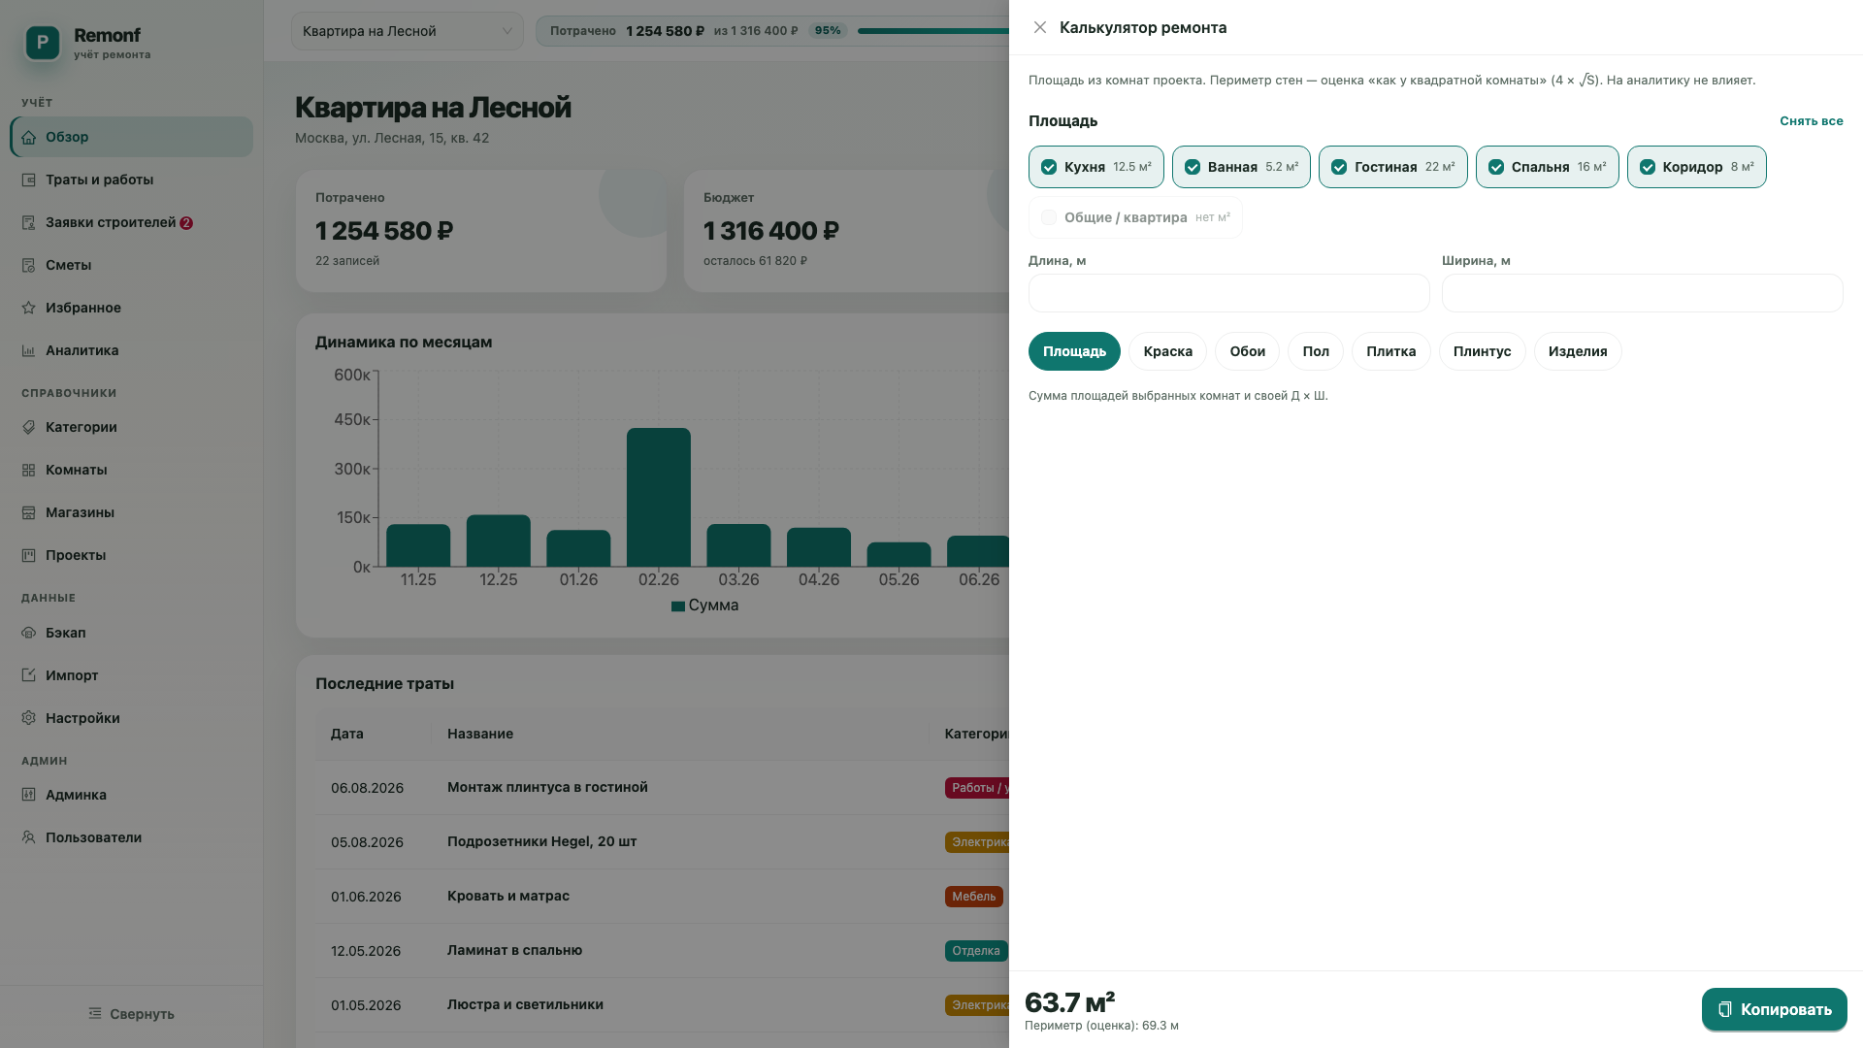The width and height of the screenshot is (1863, 1048).
Task: Uncheck Коридор 8 м² room chip
Action: pyautogui.click(x=1696, y=167)
